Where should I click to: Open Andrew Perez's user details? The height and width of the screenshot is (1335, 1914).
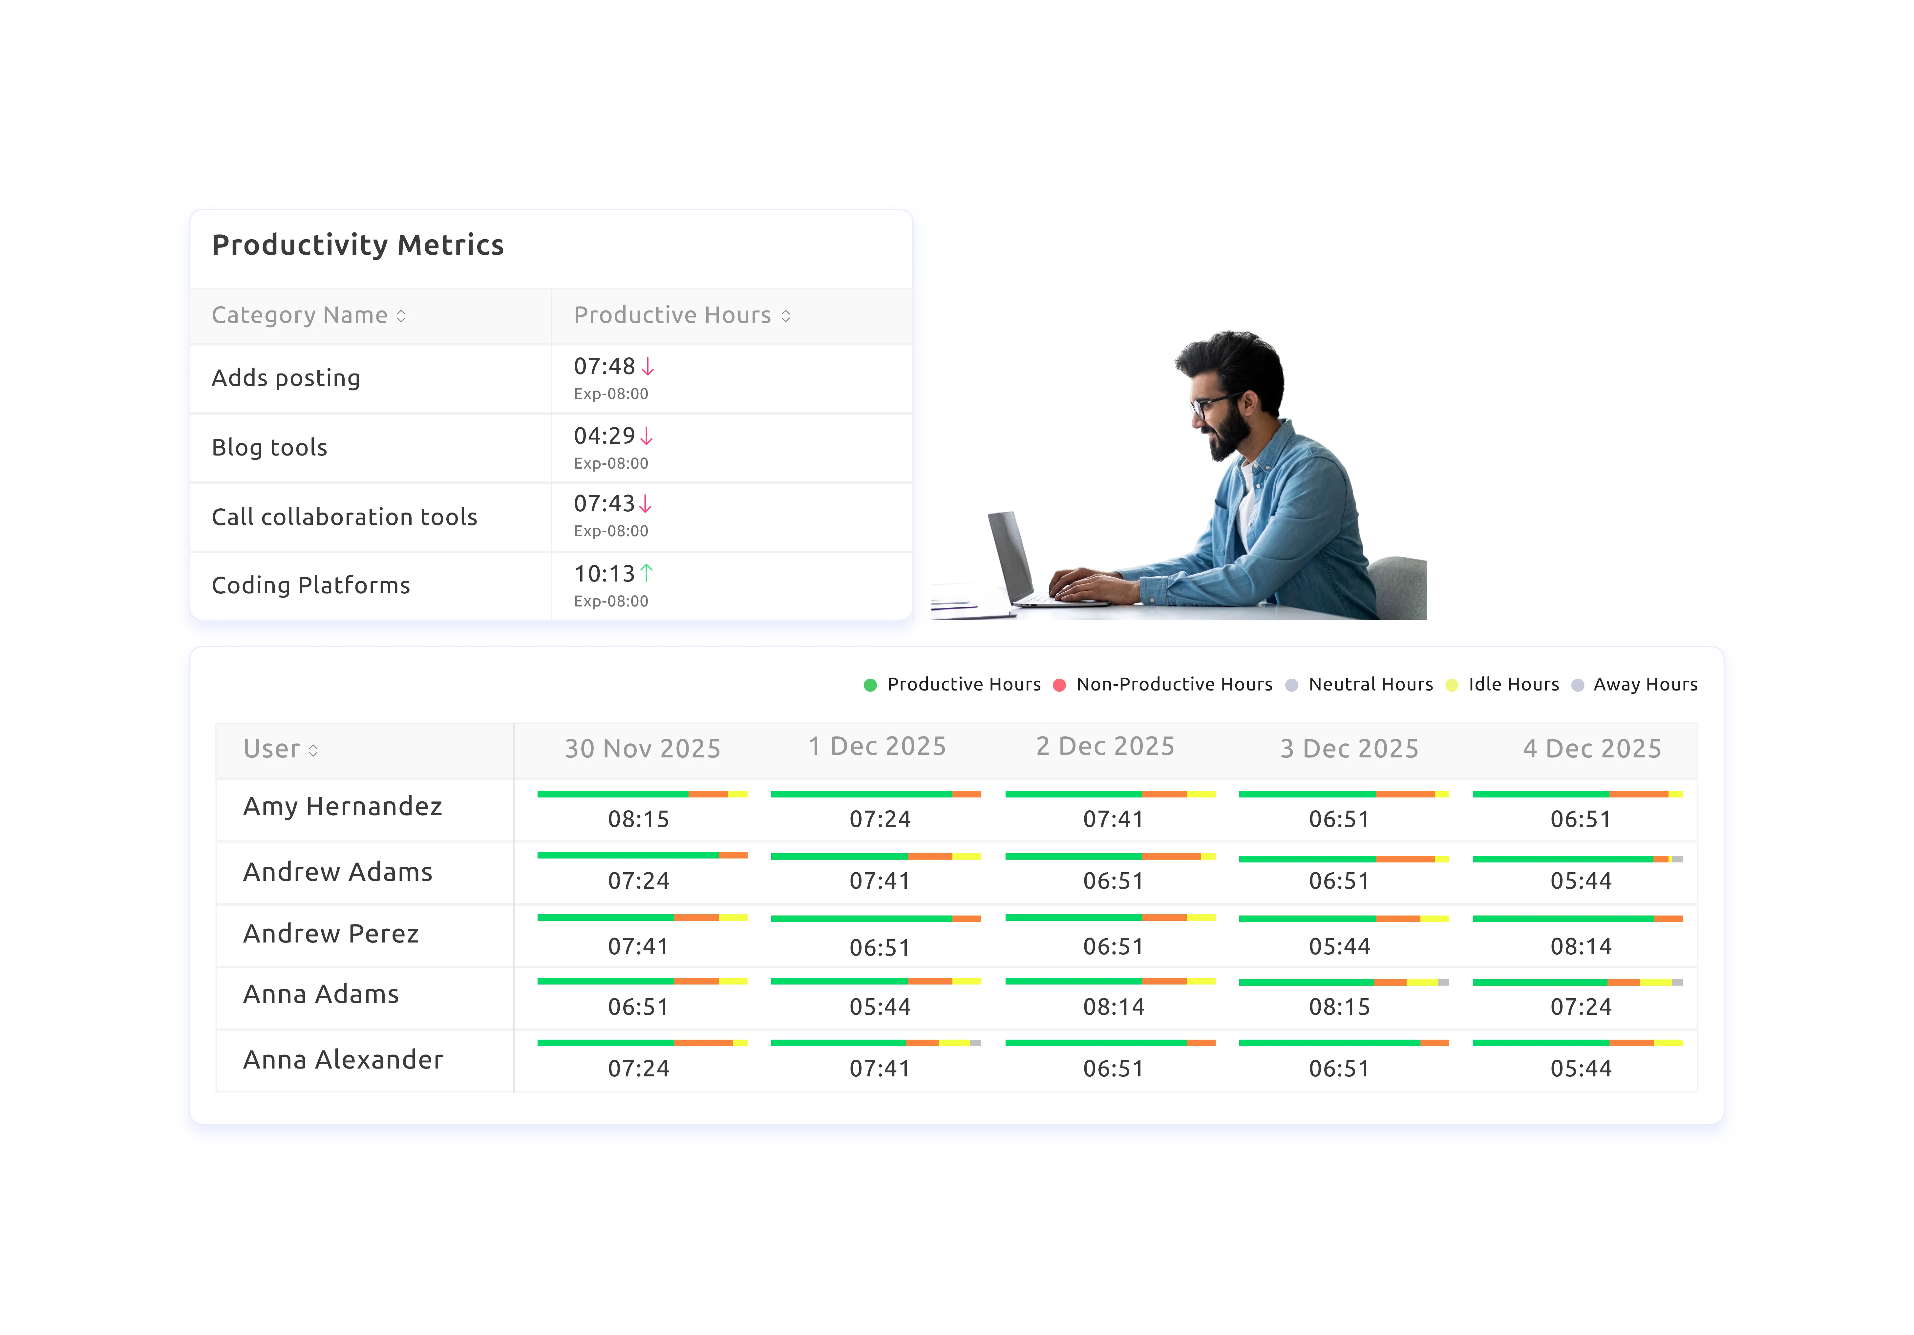pos(330,933)
